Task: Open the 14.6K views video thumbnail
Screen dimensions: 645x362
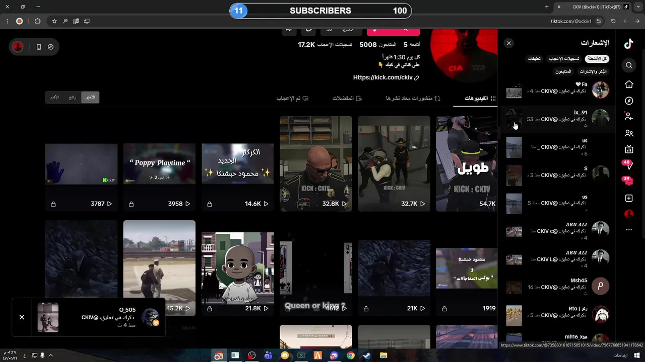Action: click(237, 164)
